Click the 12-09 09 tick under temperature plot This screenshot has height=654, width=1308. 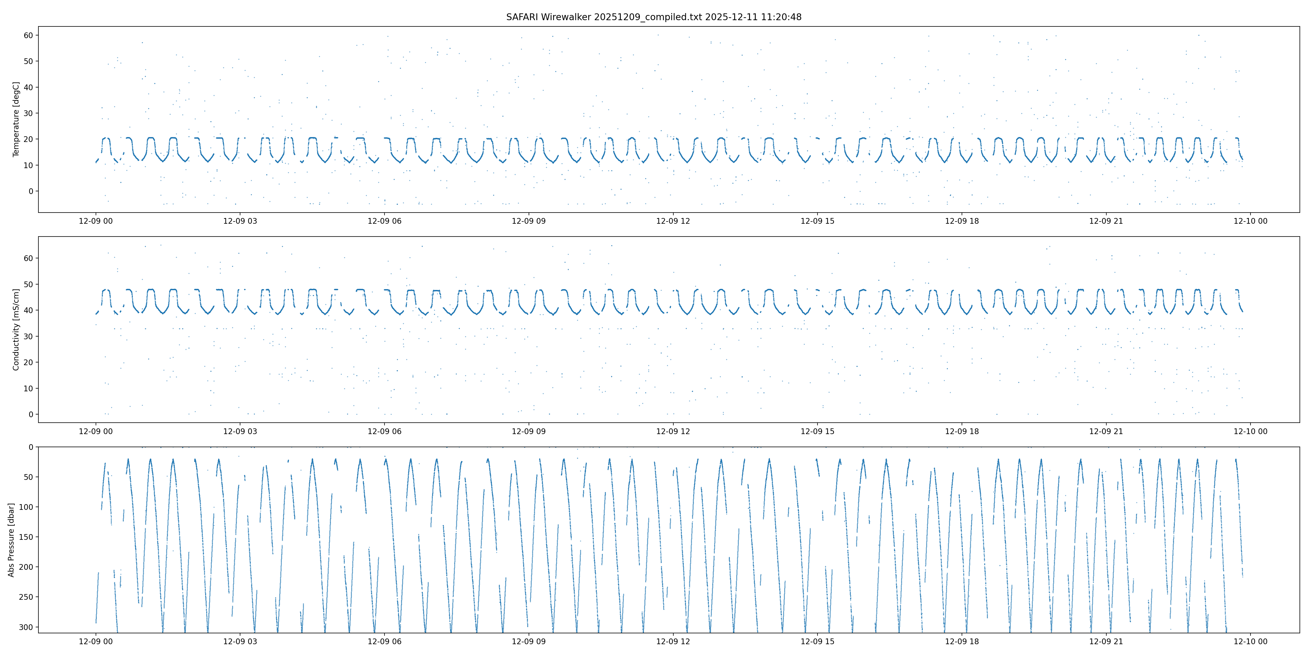click(529, 221)
